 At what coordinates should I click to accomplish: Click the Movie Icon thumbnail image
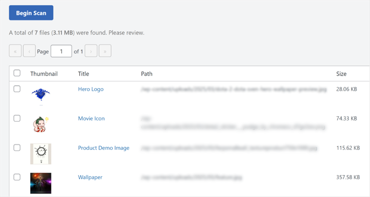pyautogui.click(x=40, y=125)
